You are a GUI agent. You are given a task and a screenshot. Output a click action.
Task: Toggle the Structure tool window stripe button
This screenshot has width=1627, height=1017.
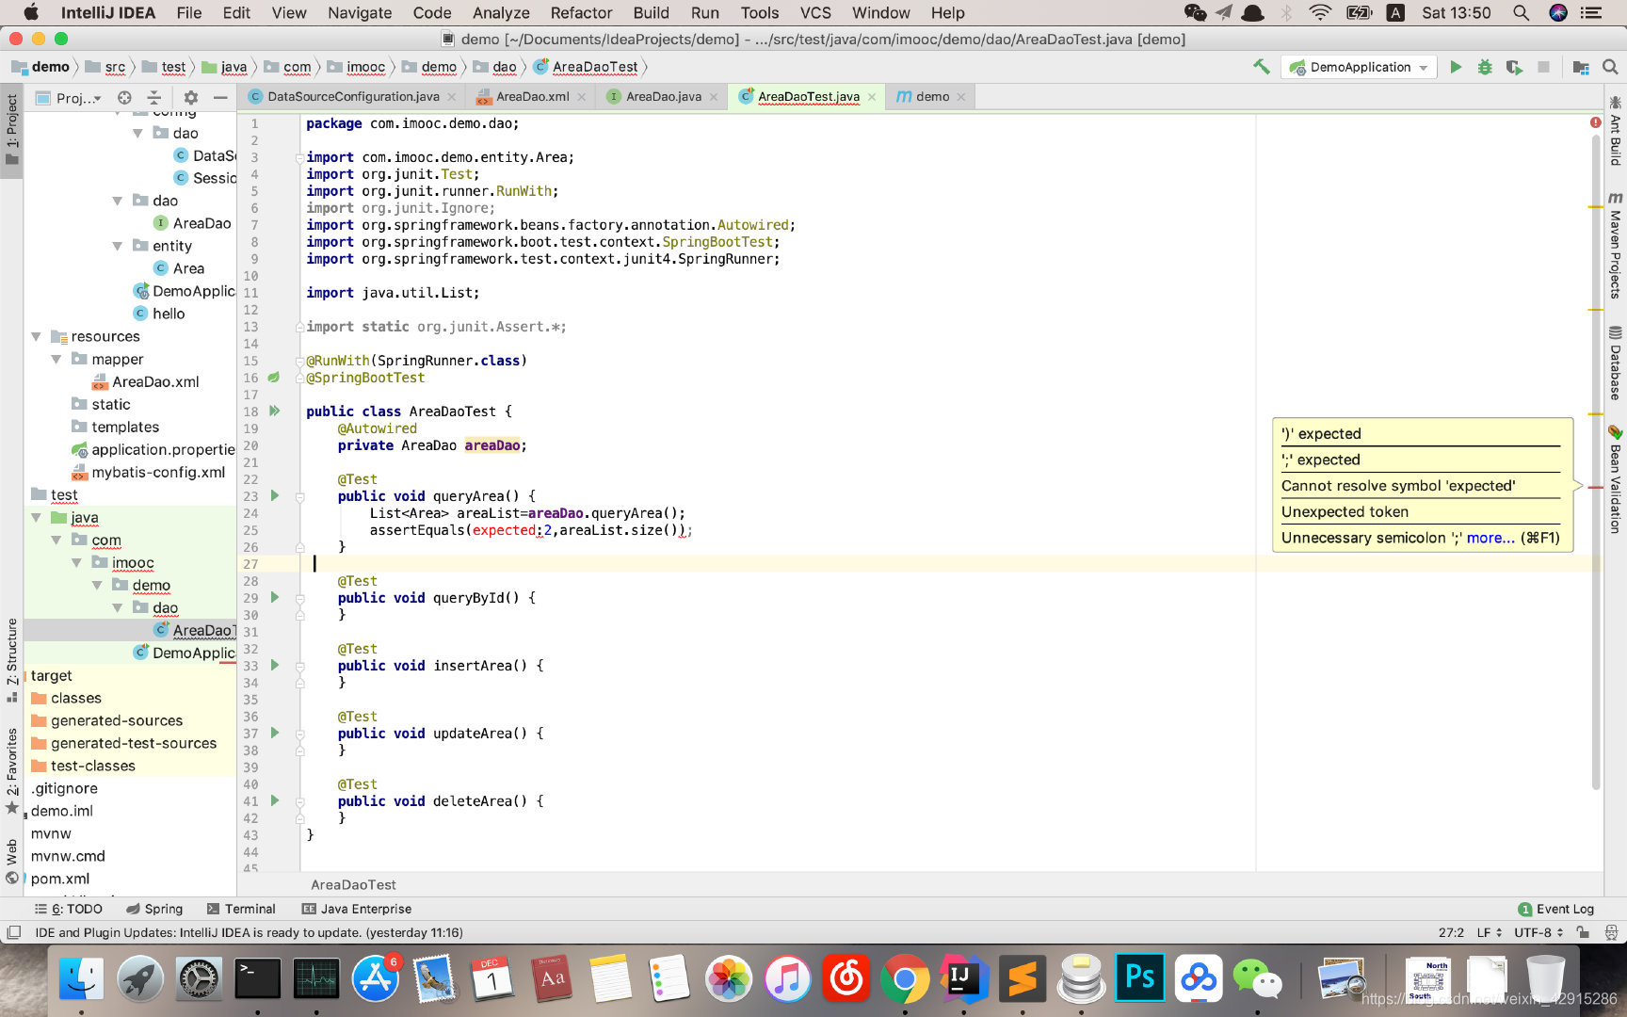tap(11, 659)
